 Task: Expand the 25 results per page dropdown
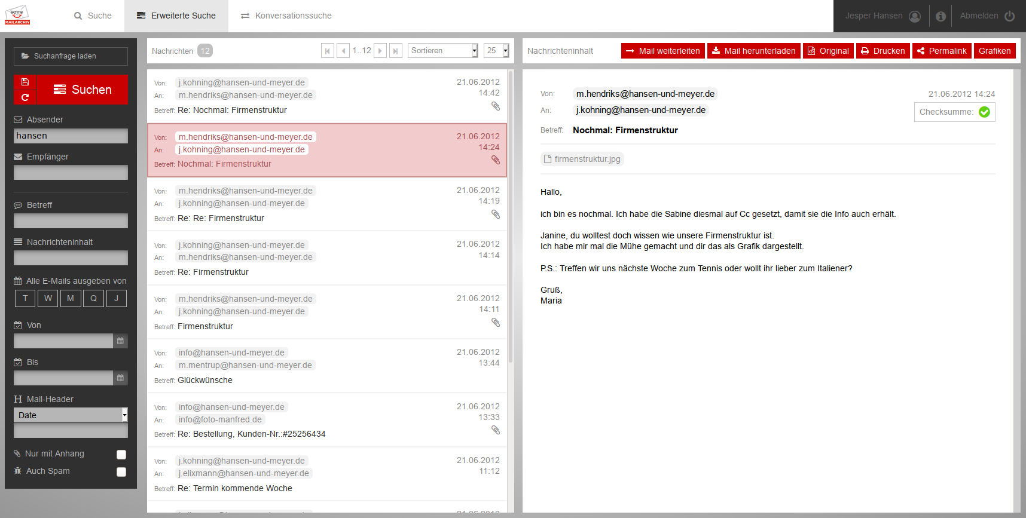496,51
